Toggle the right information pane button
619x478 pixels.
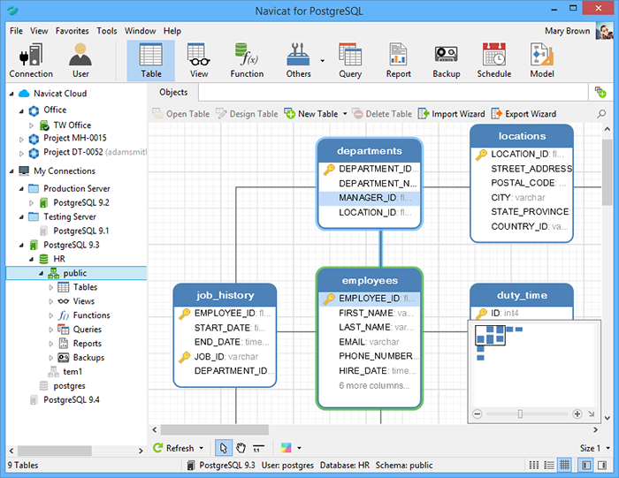(x=602, y=466)
